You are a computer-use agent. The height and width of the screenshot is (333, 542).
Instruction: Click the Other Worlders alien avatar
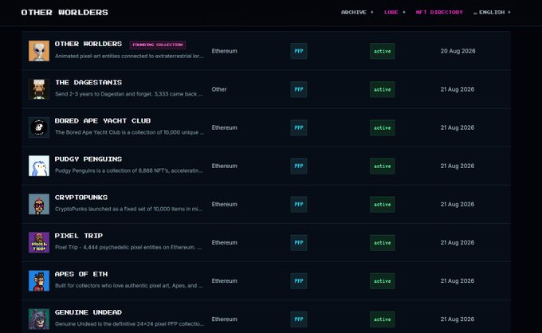click(39, 51)
